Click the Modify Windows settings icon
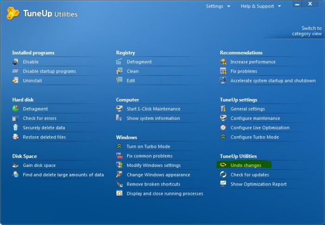Image resolution: width=325 pixels, height=225 pixels. [119, 165]
